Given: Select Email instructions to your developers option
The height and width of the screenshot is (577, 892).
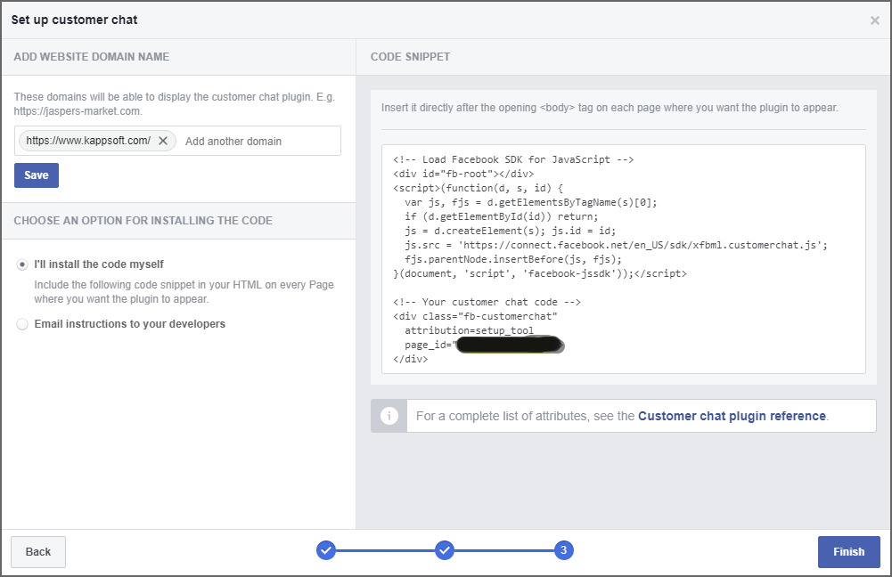Looking at the screenshot, I should tap(22, 324).
